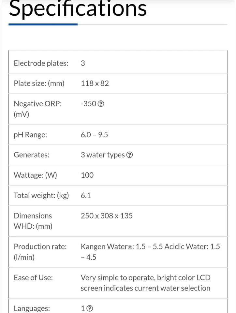Image resolution: width=236 pixels, height=313 pixels.
Task: Click the Specifications heading
Action: [78, 9]
